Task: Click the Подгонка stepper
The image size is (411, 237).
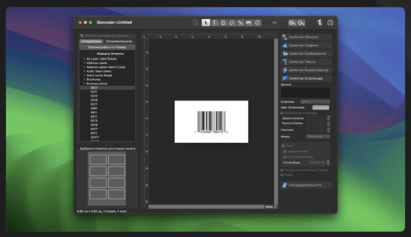Action: [329, 130]
